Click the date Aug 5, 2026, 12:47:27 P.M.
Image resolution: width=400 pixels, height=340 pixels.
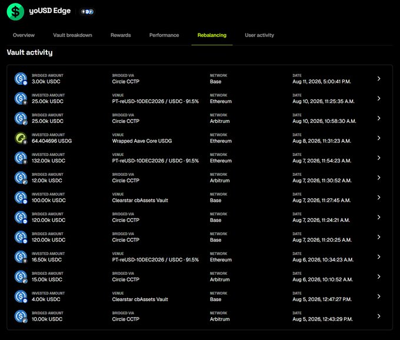coord(322,299)
